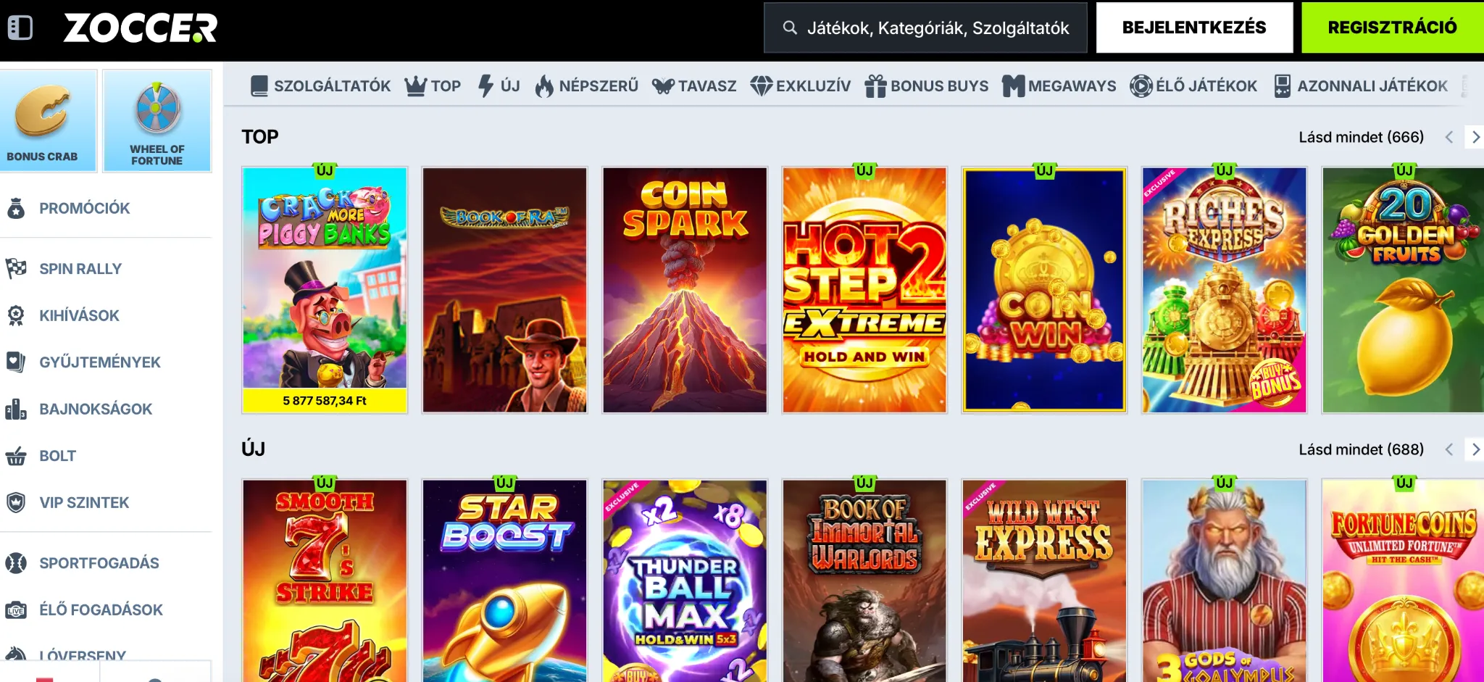Open Coin Spark game thumbnail

pyautogui.click(x=685, y=290)
